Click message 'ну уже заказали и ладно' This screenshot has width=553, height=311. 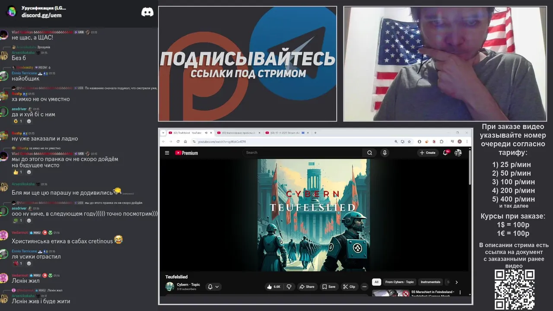(45, 139)
